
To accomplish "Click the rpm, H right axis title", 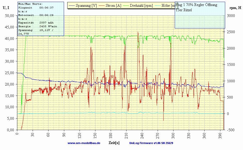I will pyautogui.click(x=235, y=8).
